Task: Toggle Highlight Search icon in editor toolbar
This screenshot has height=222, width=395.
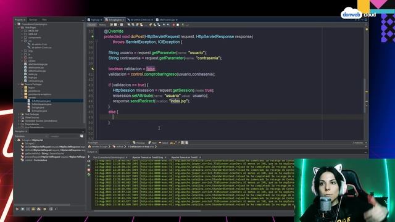Action: tap(141, 25)
